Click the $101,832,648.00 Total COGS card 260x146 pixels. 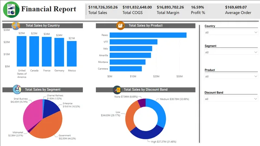[x=137, y=10]
